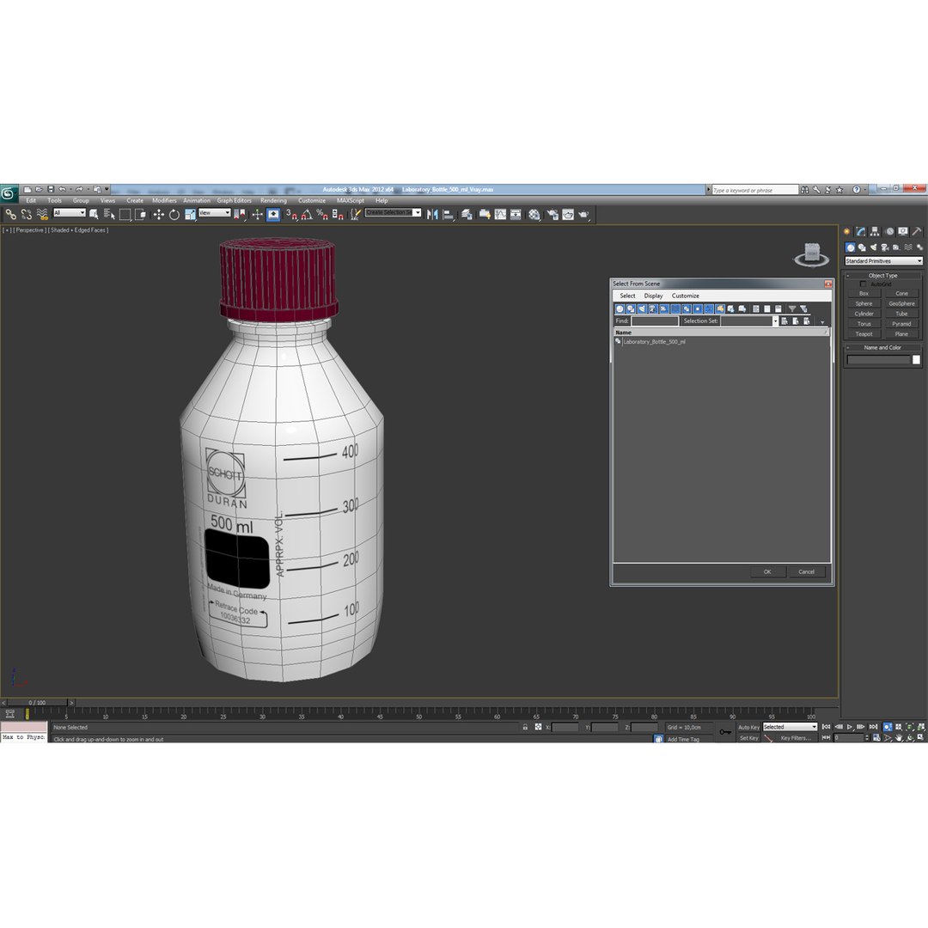Click the time slider 0 / 100

coord(37,703)
